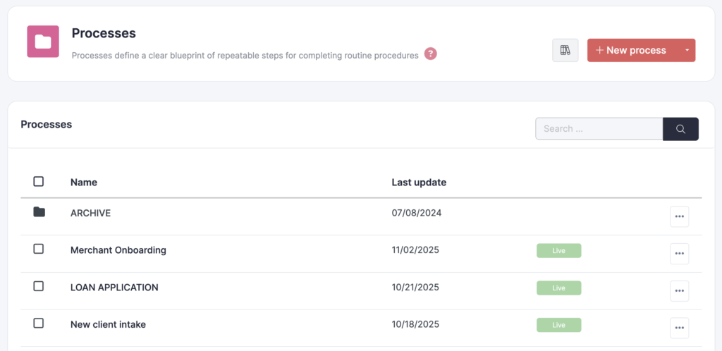Focus the Search input field
The height and width of the screenshot is (351, 722).
tap(599, 129)
